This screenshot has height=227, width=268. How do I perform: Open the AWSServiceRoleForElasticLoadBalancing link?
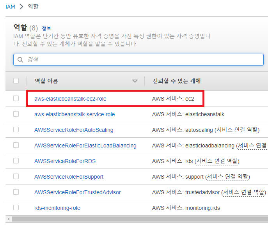tap(85, 145)
